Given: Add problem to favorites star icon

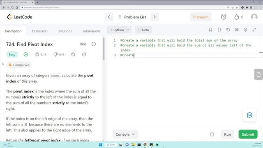Looking at the screenshot, I should point(73,54).
